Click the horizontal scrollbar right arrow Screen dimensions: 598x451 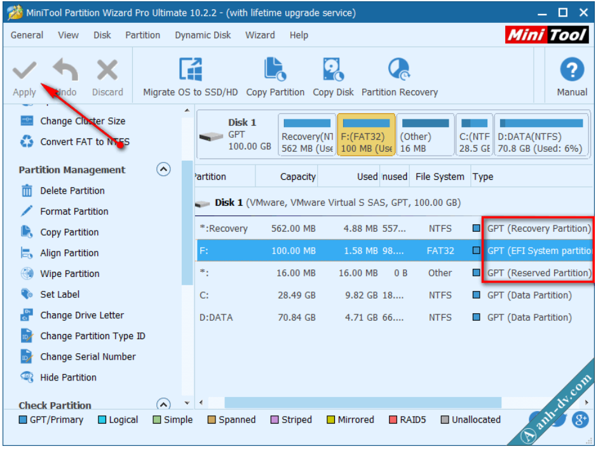click(586, 402)
